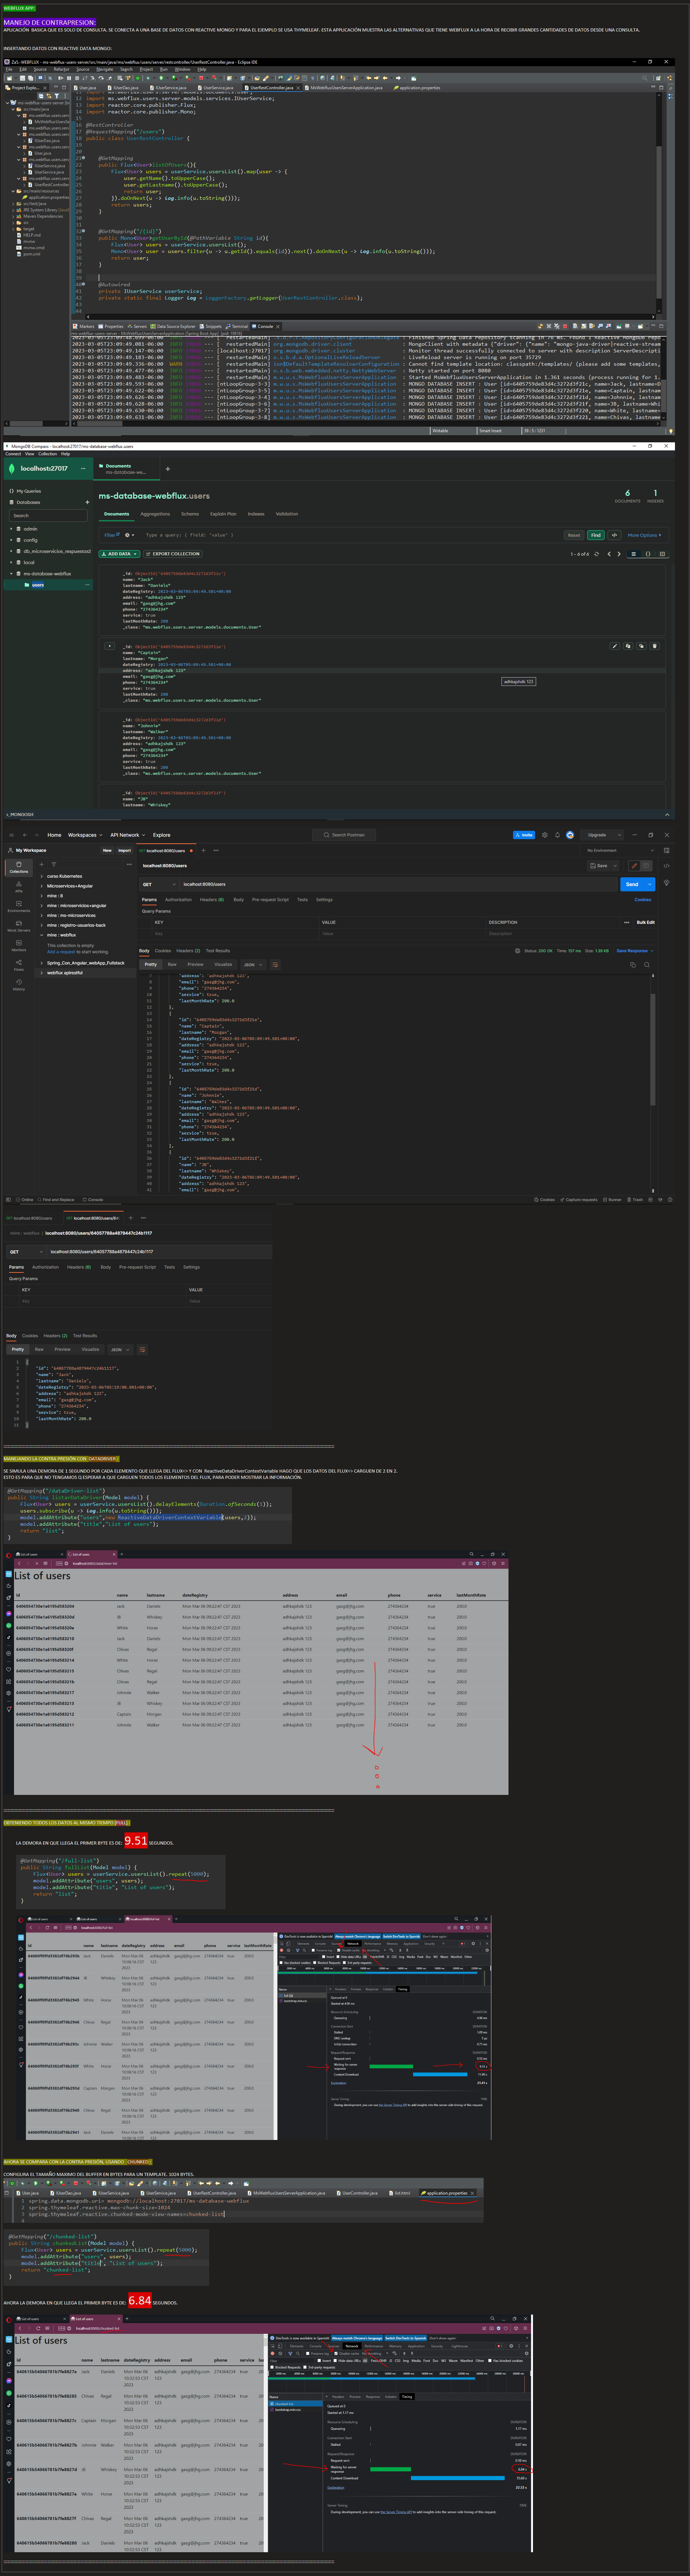Viewport: 690px width, 2576px height.
Task: Switch to the Aggregations tab in Compass
Action: pyautogui.click(x=155, y=514)
